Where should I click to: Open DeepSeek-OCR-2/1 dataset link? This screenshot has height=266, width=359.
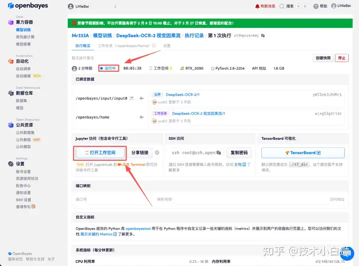pos(182,95)
